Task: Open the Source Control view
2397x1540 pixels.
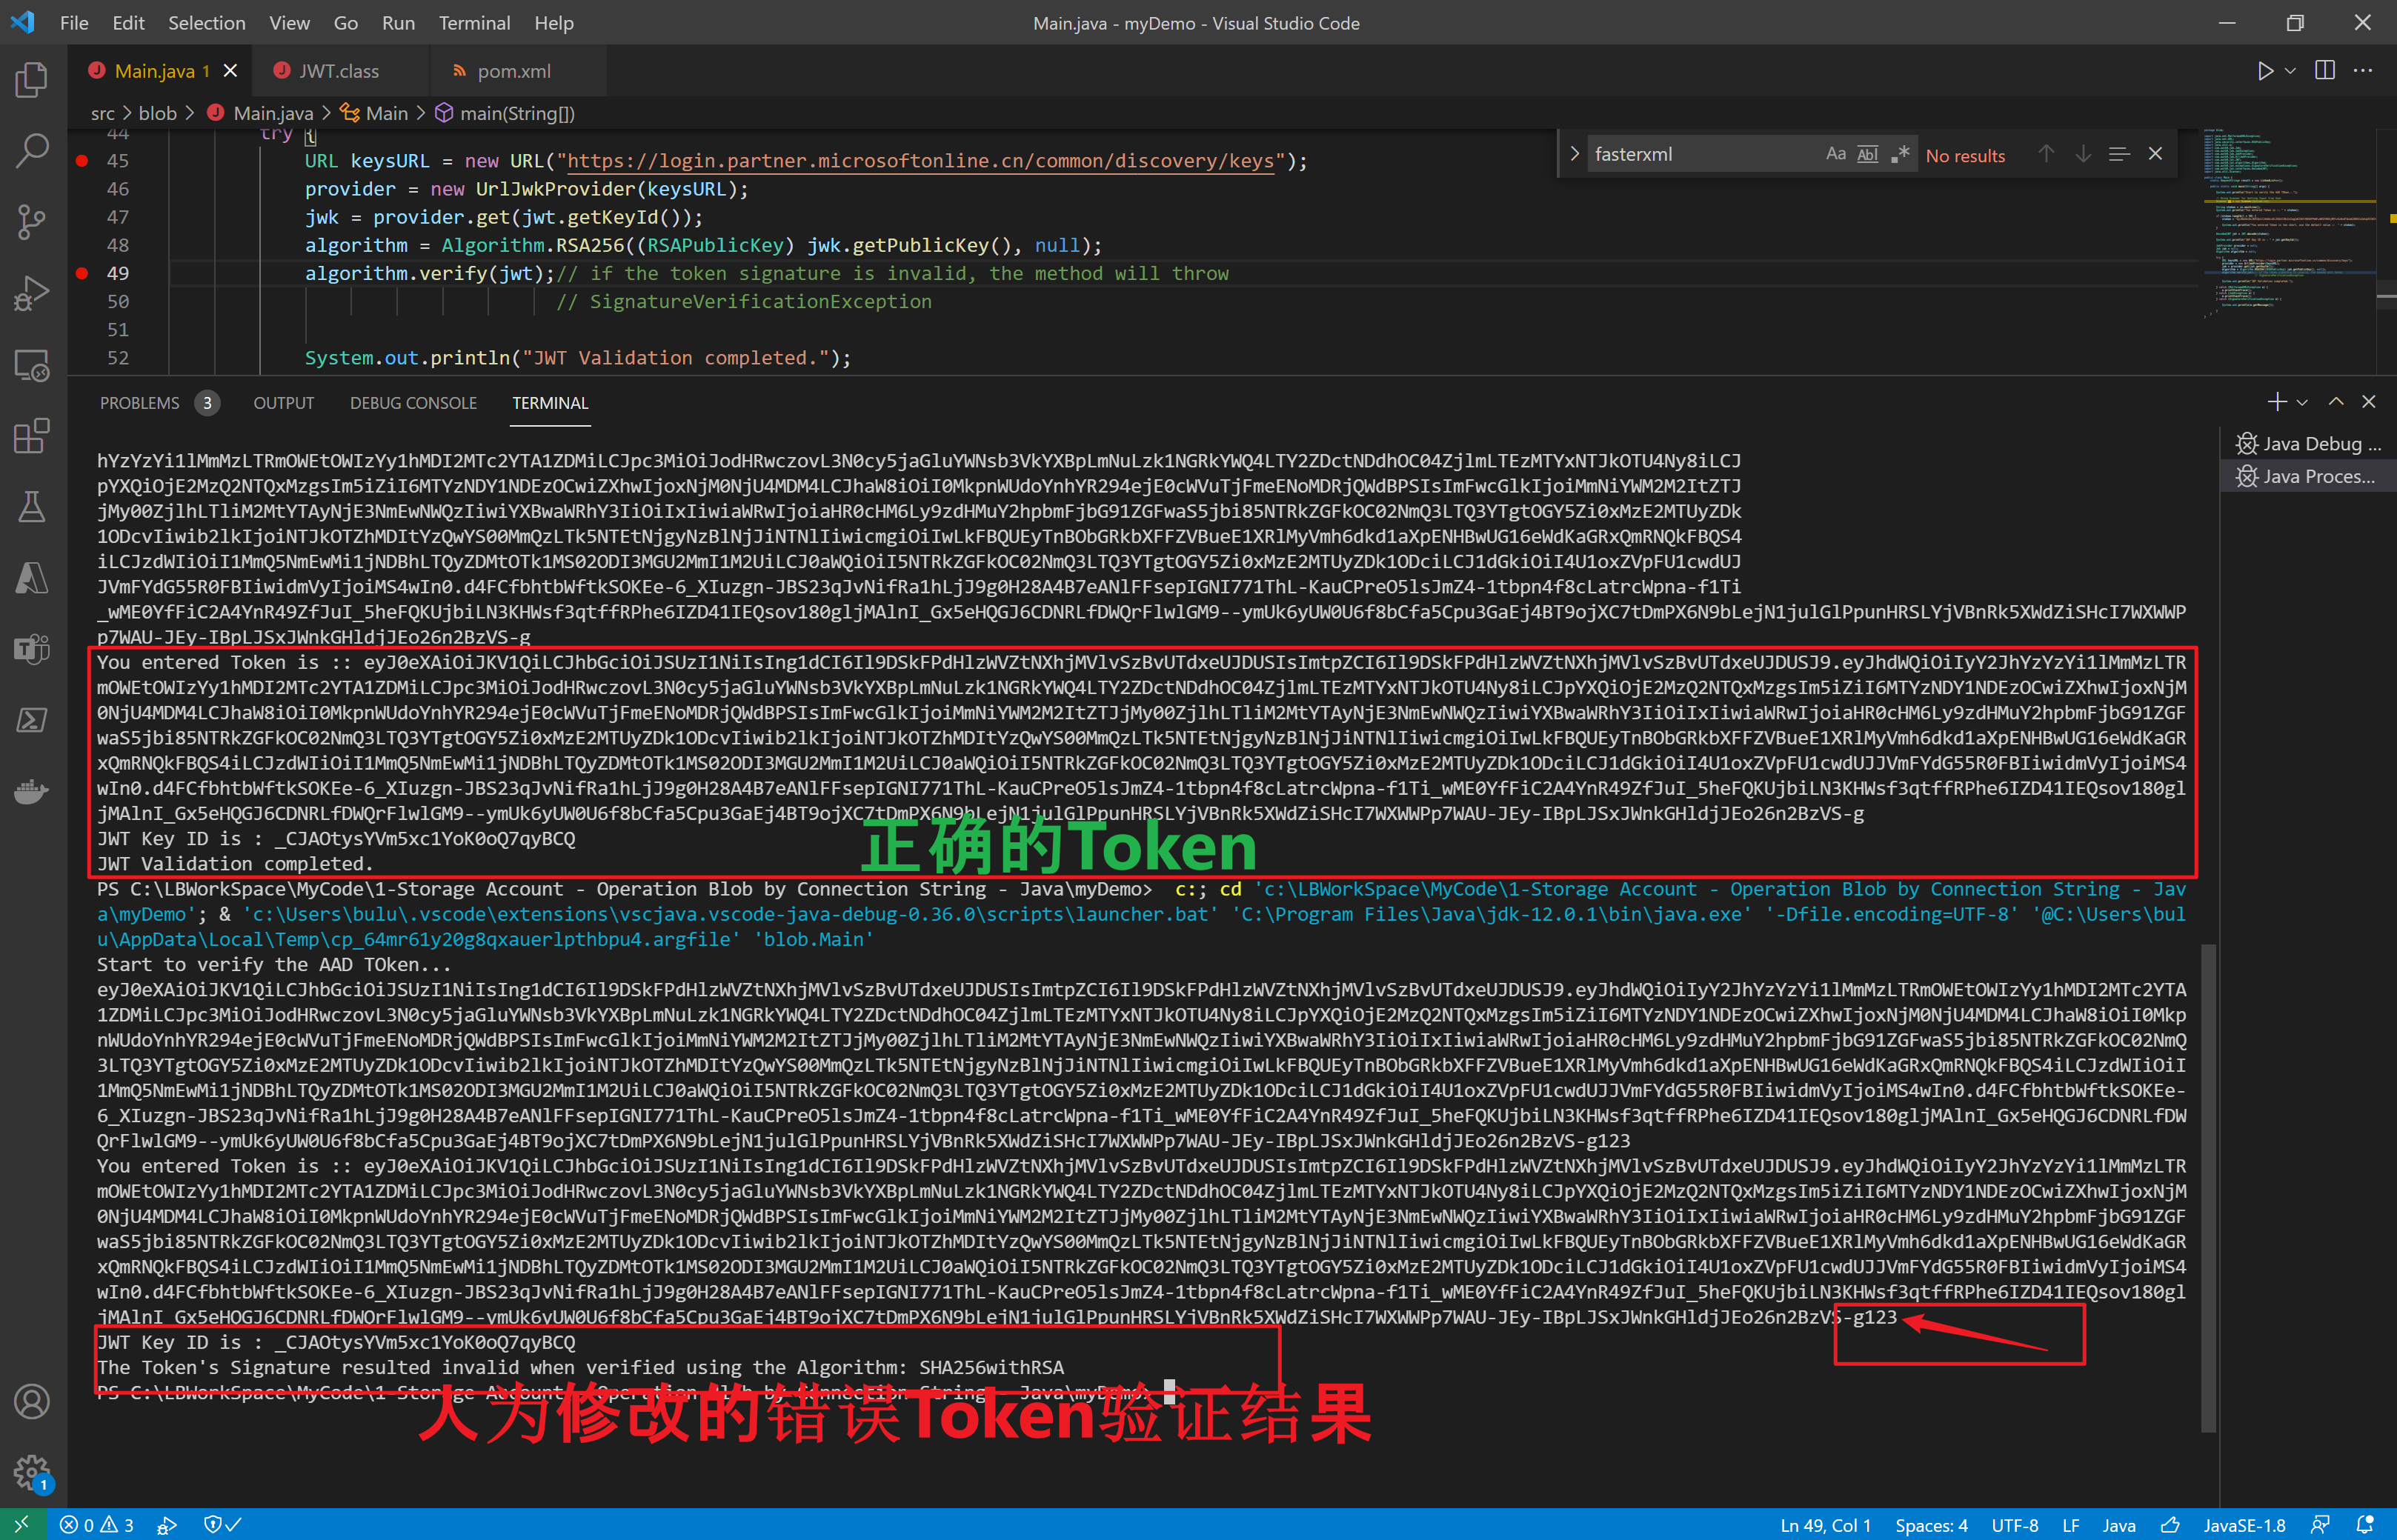Action: [x=32, y=222]
